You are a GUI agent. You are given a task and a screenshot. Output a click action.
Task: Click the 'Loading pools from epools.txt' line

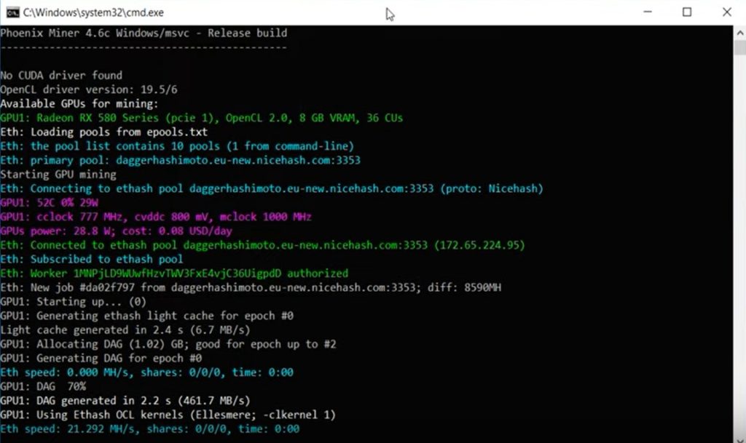tap(103, 132)
